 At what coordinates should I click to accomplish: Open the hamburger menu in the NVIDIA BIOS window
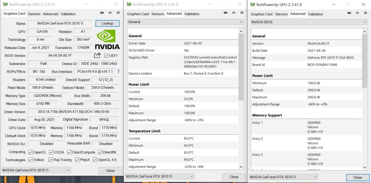tap(365, 13)
